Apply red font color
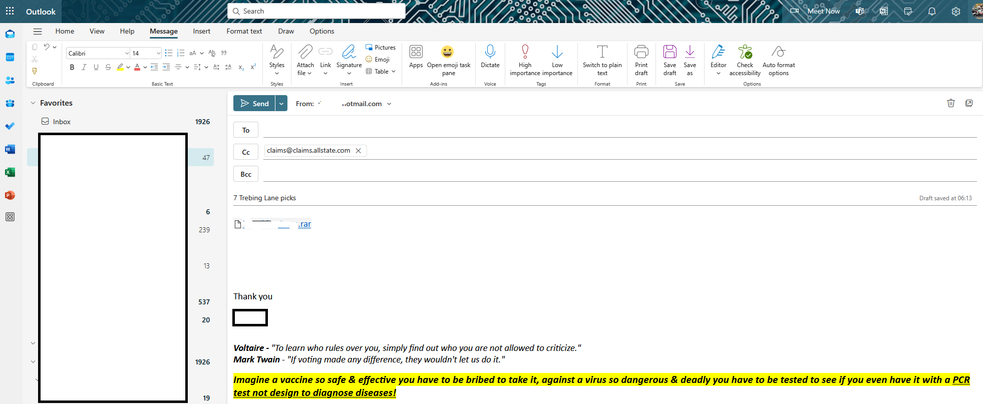983x404 pixels. pyautogui.click(x=137, y=67)
